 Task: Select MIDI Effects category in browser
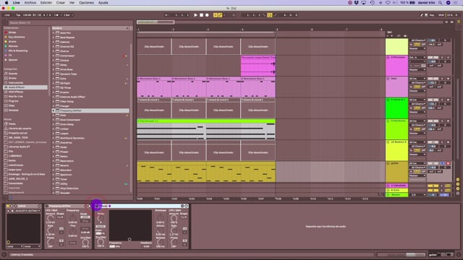(x=25, y=92)
